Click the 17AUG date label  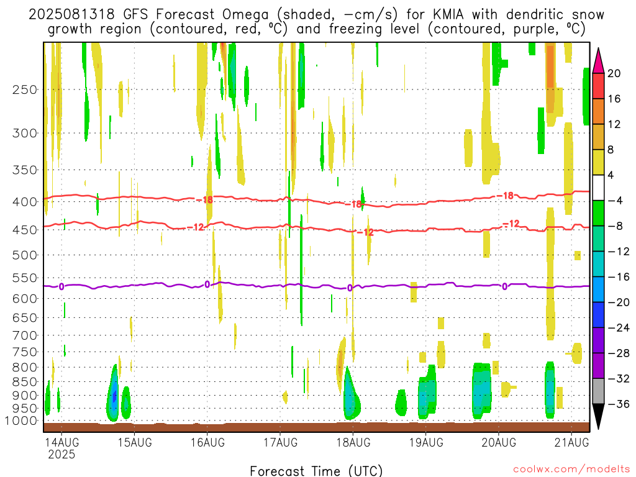(280, 442)
